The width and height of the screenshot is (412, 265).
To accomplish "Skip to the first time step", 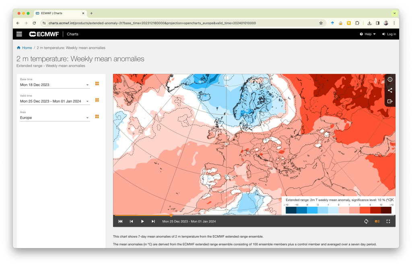I will click(120, 221).
